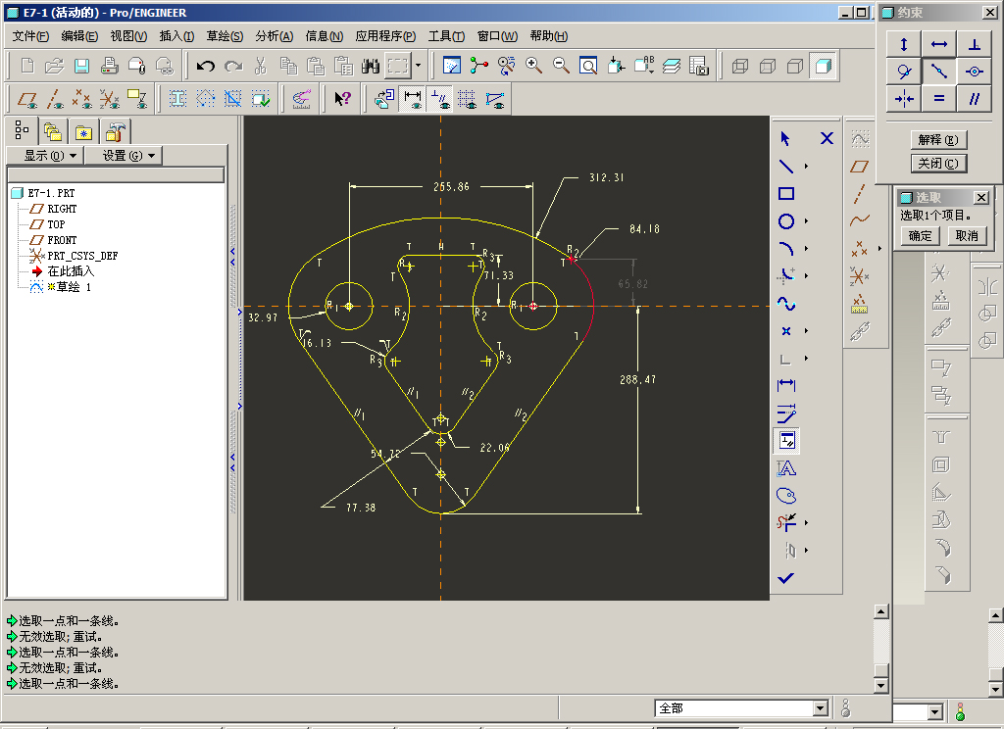Toggle dimension display in sketcher toolbar
The height and width of the screenshot is (729, 1004).
tap(413, 99)
